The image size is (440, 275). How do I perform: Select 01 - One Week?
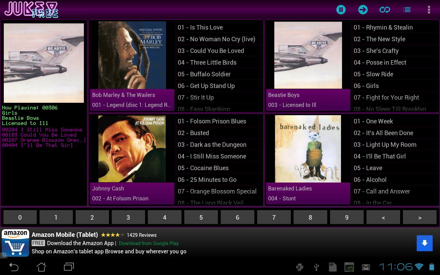(395, 121)
